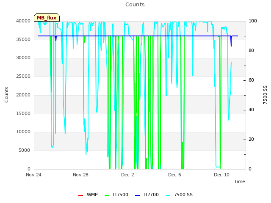Click the right axis value 80
Viewport: 271px width, 203px height.
point(251,51)
